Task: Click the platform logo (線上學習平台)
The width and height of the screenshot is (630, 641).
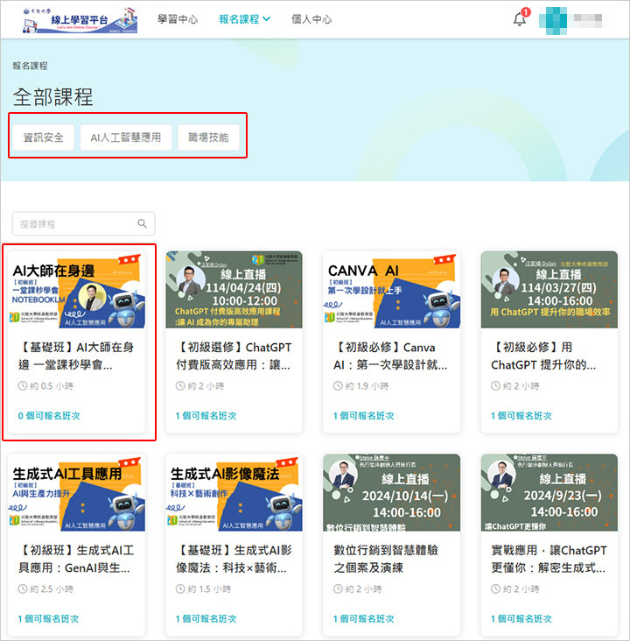Action: 80,19
